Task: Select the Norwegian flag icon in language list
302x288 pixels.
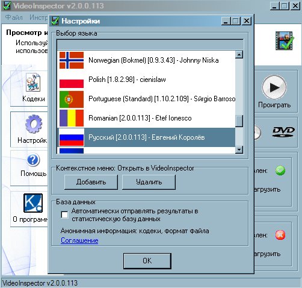Action: (72, 60)
